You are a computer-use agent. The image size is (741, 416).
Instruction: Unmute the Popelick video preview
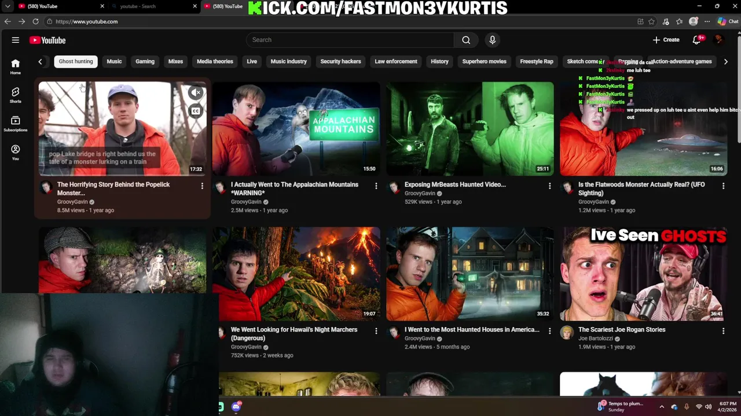(196, 92)
